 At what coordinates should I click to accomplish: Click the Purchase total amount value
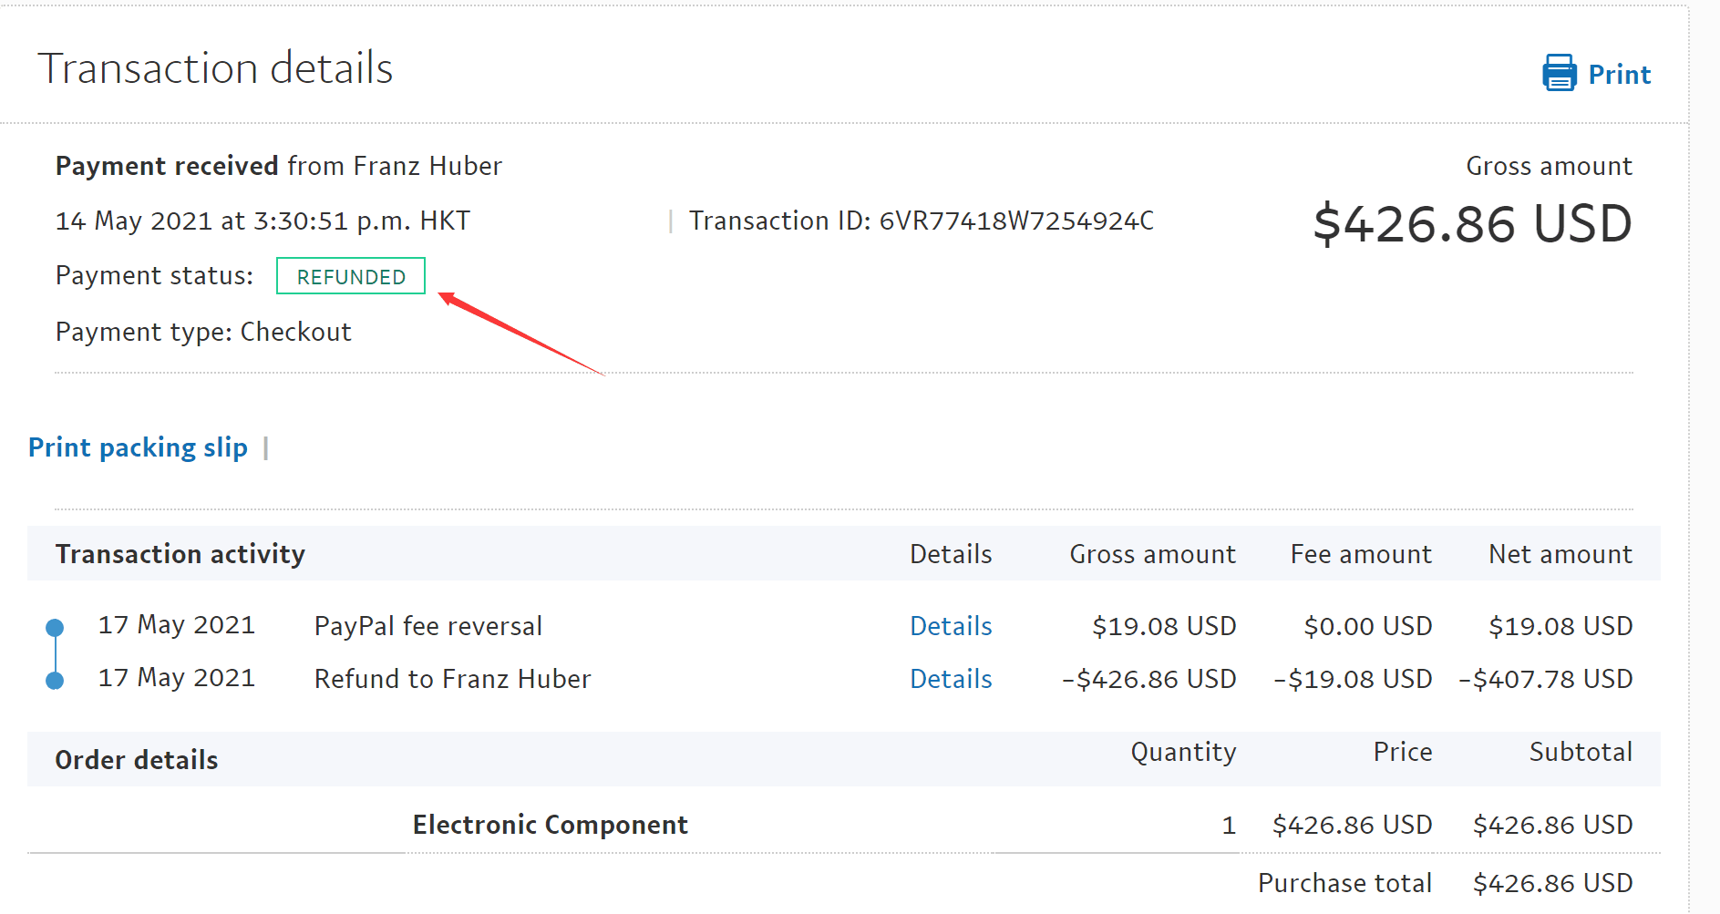1552,883
